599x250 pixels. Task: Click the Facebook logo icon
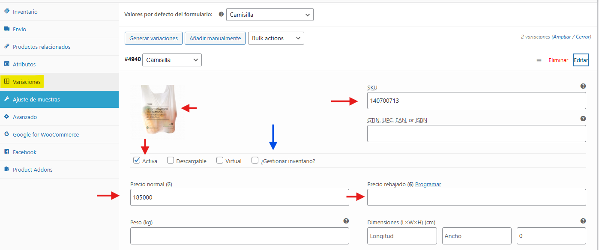coord(6,152)
